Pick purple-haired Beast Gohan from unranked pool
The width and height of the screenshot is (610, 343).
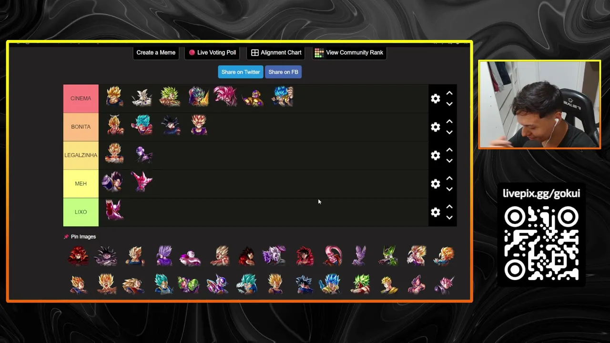[x=163, y=255]
